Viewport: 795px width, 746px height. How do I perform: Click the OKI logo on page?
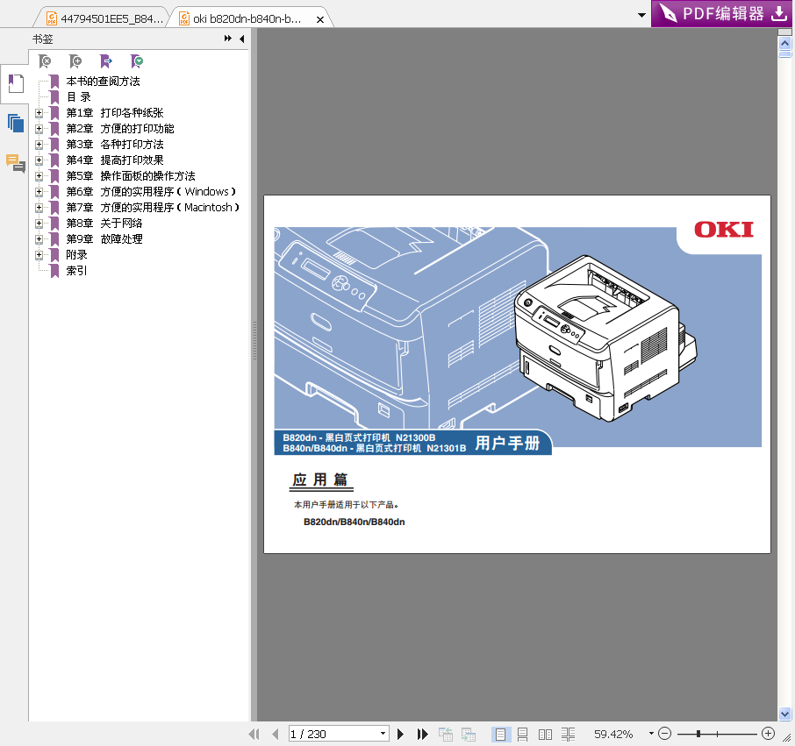point(724,230)
